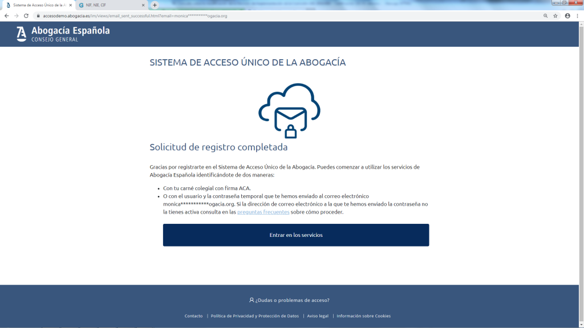The height and width of the screenshot is (328, 584).
Task: Open the Chrome profile account icon
Action: (567, 16)
